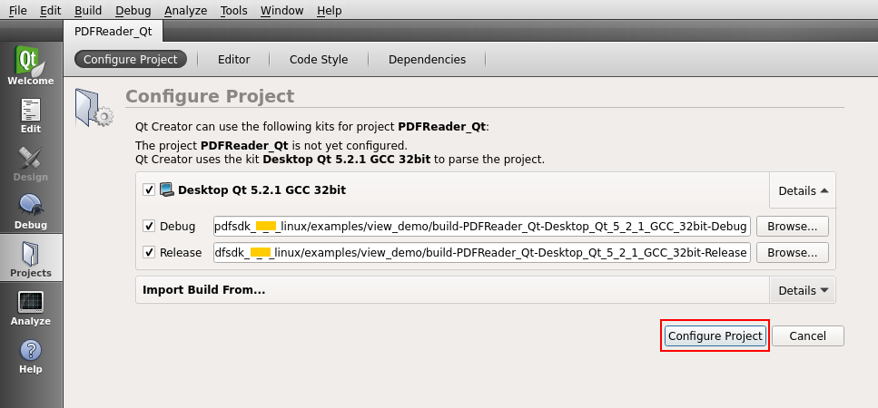The image size is (878, 408).
Task: Click the Release build path field
Action: (x=481, y=252)
